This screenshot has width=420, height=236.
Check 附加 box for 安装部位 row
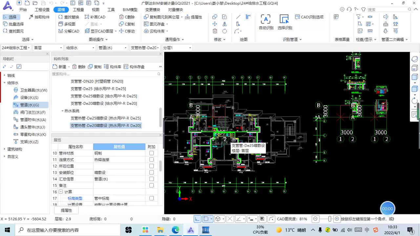click(151, 172)
